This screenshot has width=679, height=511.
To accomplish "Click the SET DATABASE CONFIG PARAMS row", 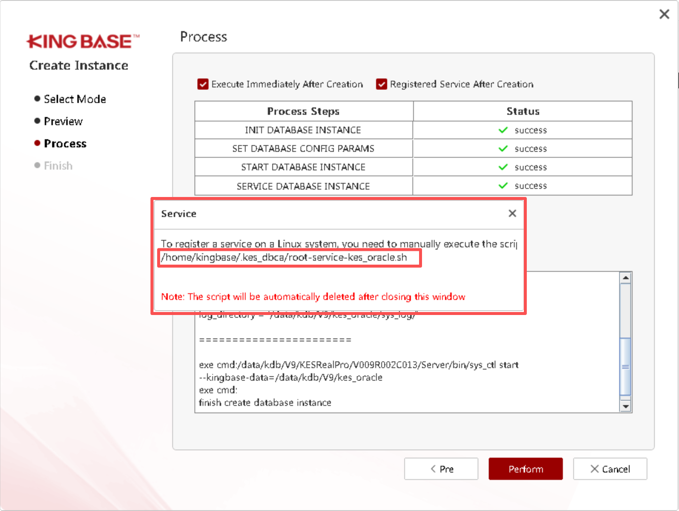I will (x=414, y=148).
